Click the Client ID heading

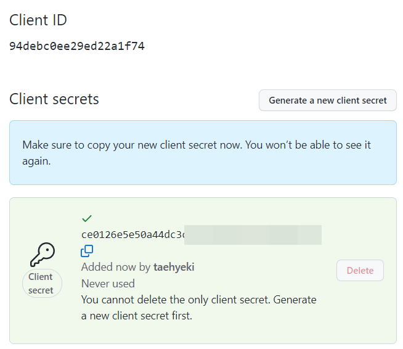[38, 20]
